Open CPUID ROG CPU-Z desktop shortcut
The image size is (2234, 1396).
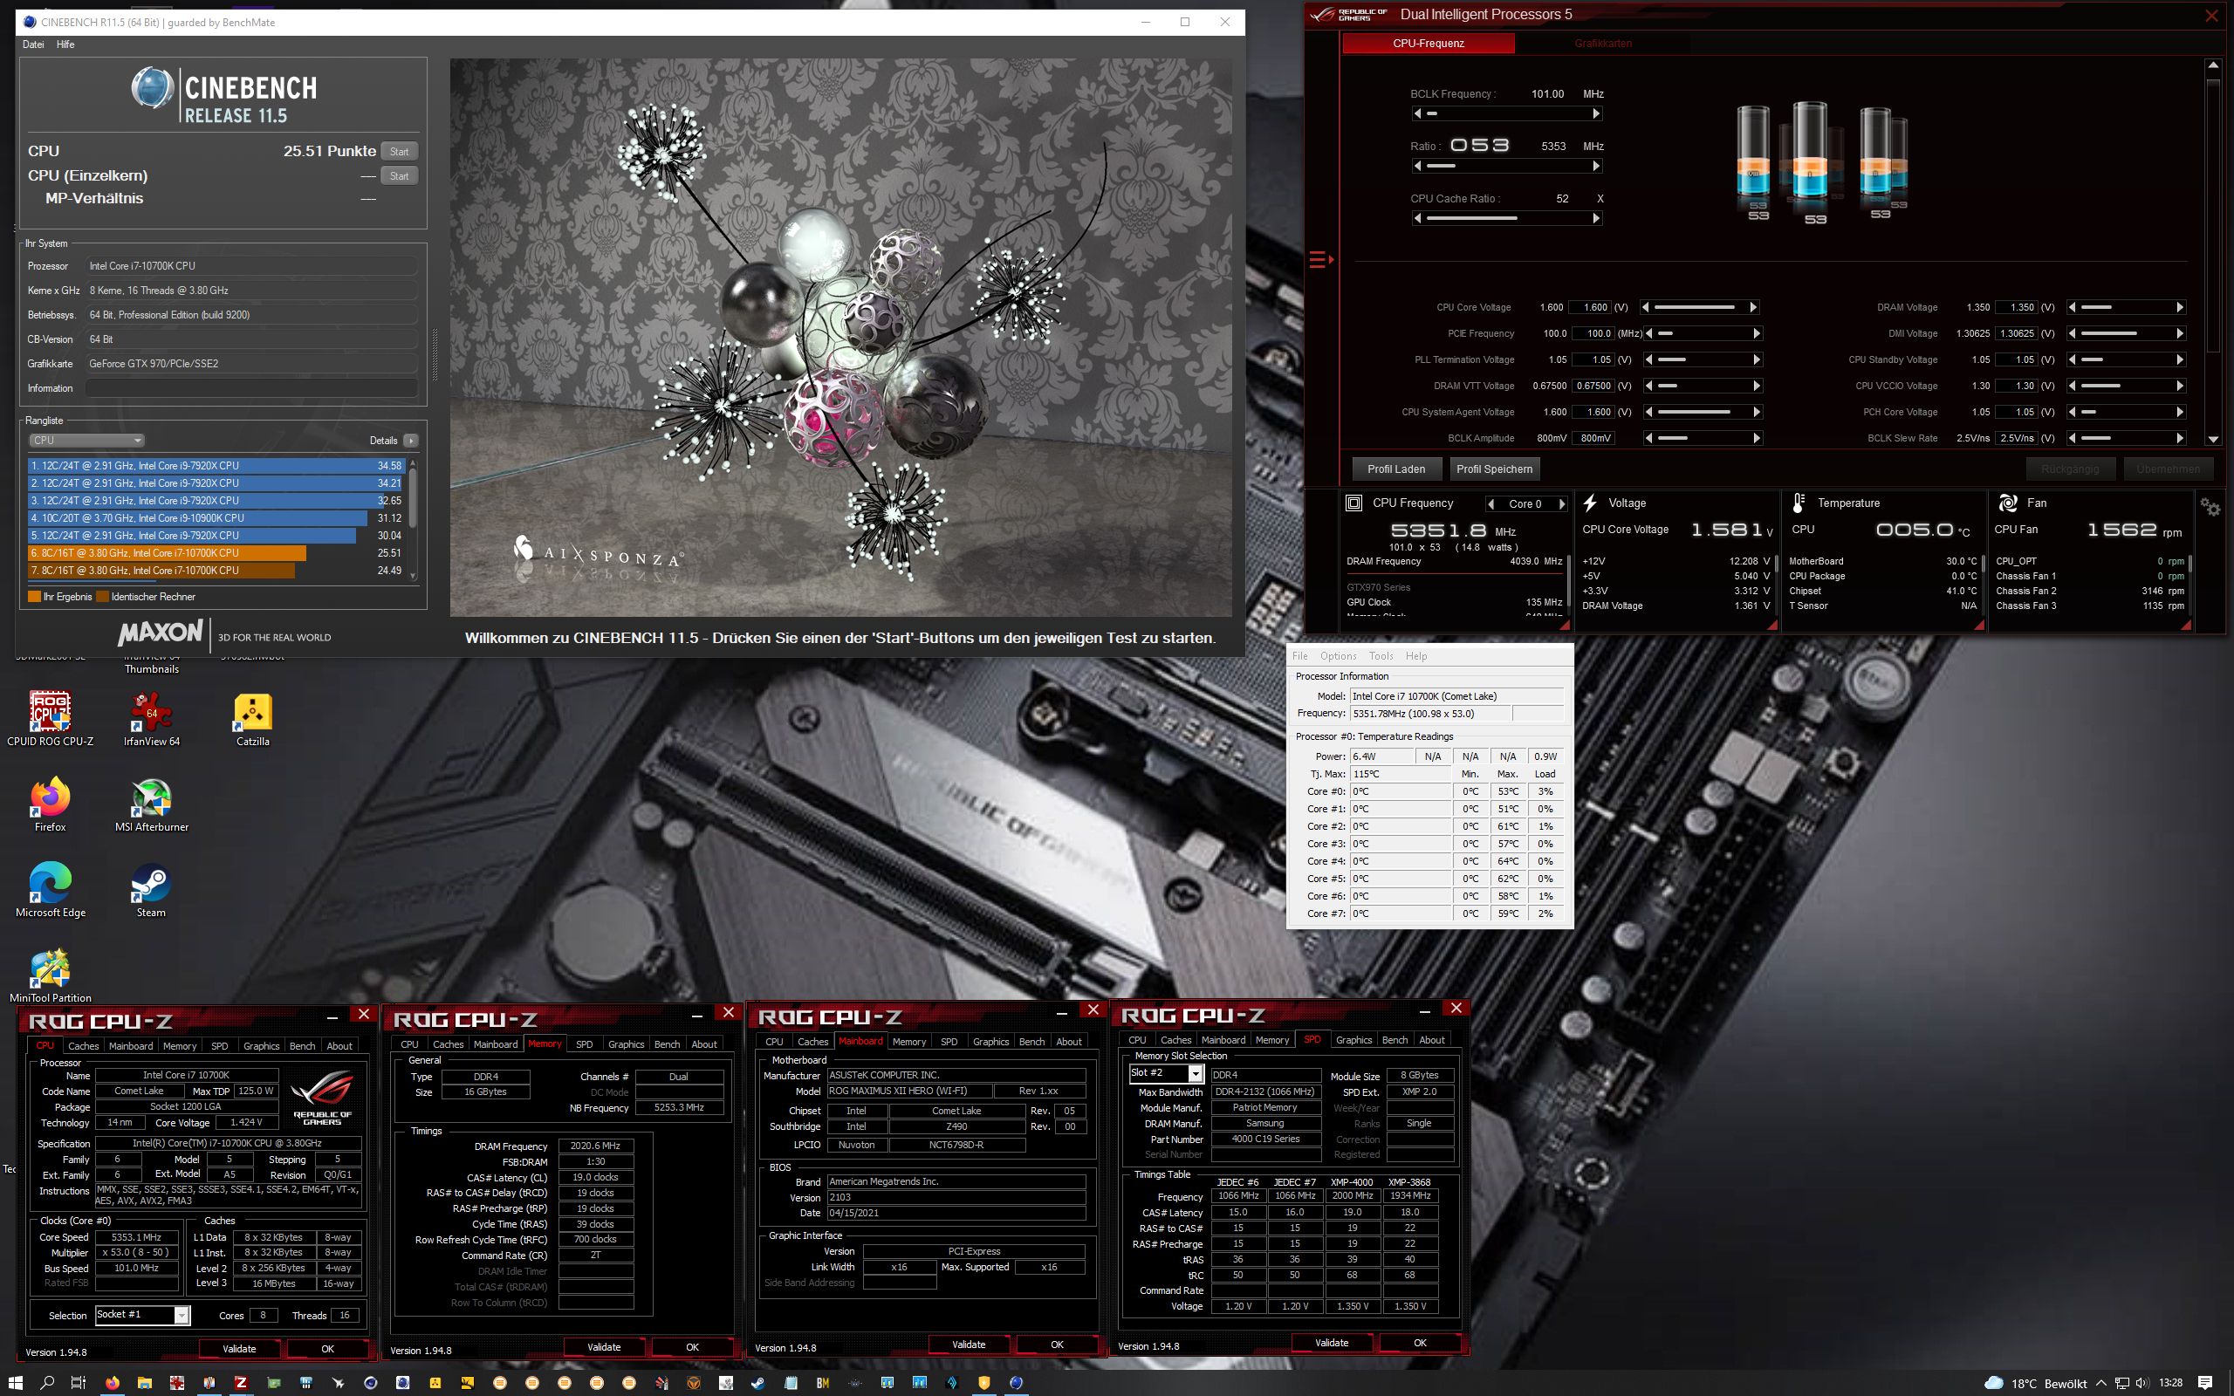(x=50, y=718)
